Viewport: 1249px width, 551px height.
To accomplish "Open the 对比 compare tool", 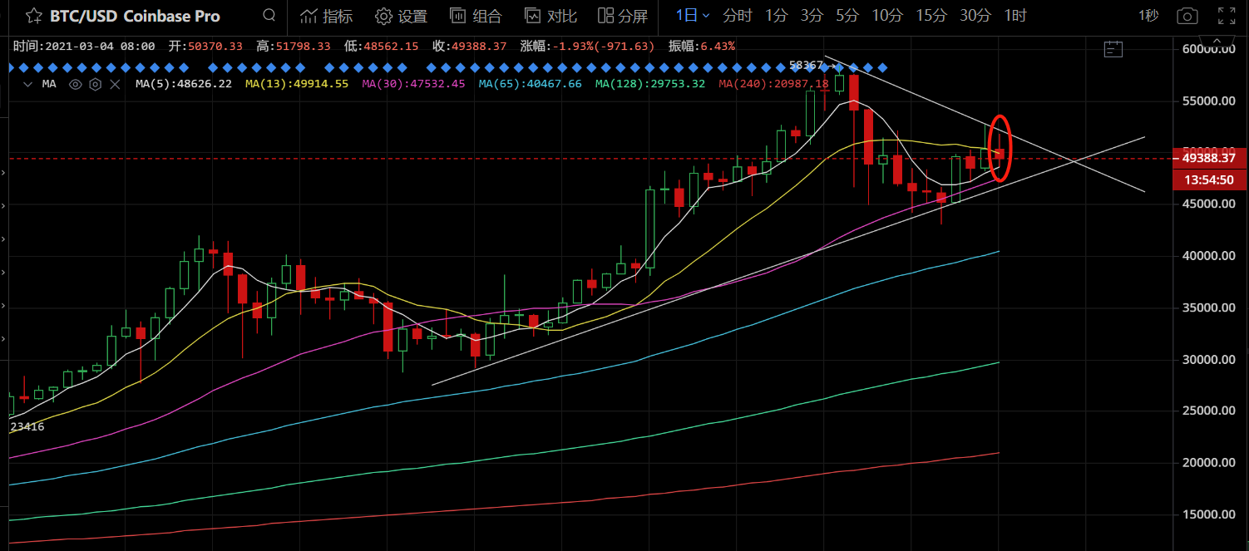I will [x=550, y=16].
